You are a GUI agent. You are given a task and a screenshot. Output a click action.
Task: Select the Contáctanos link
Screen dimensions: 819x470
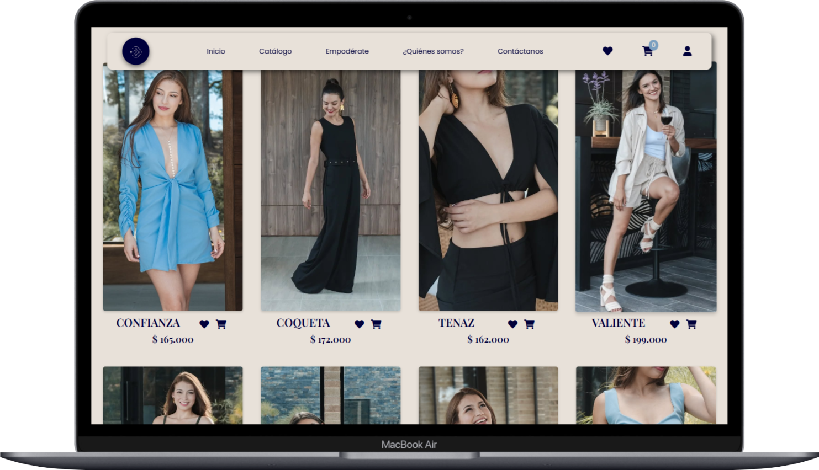click(x=520, y=51)
